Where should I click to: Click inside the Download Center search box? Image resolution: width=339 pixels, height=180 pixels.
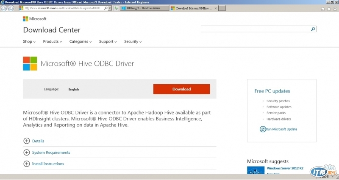(256, 29)
